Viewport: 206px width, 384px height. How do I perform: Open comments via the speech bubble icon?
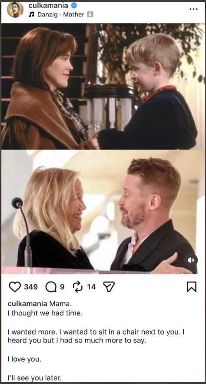[51, 287]
